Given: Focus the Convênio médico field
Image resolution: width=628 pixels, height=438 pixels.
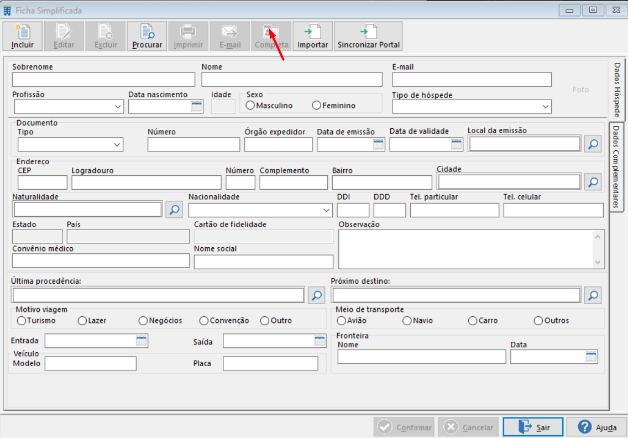Looking at the screenshot, I should (x=101, y=261).
